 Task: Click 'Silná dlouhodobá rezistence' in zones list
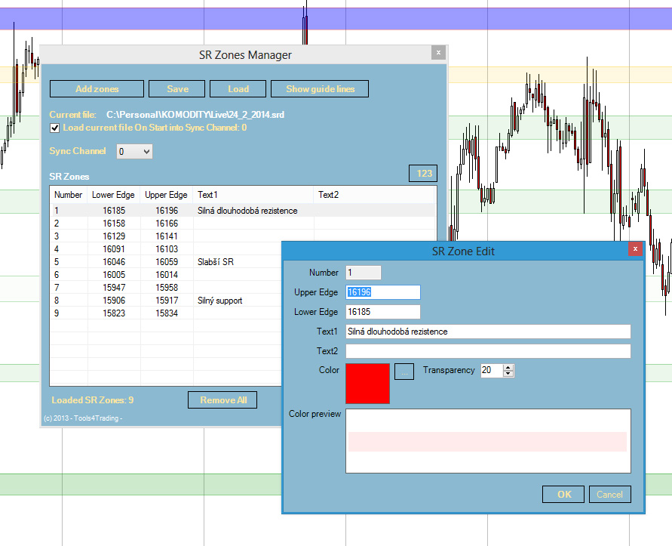247,211
